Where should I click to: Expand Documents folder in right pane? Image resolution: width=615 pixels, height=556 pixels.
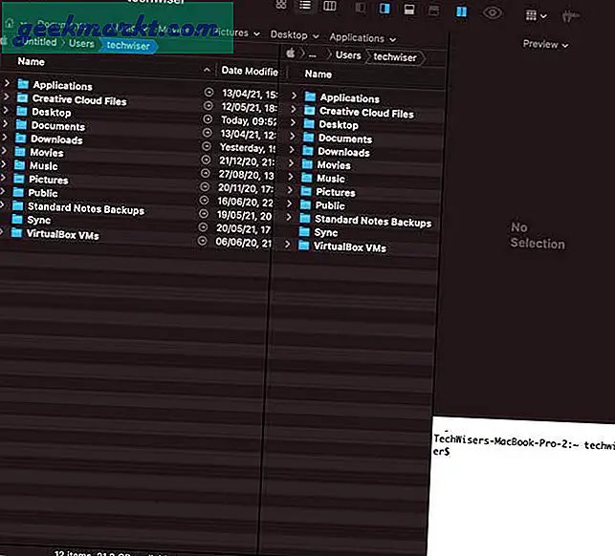point(293,136)
